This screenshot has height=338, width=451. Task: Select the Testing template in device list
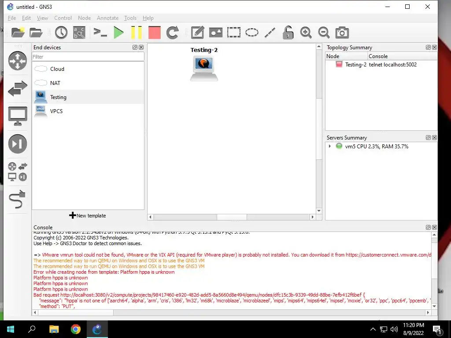(88, 97)
